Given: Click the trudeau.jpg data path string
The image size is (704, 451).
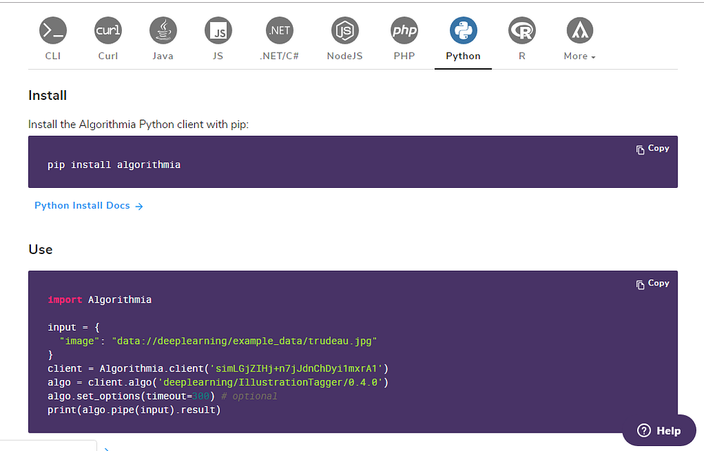Looking at the screenshot, I should point(244,341).
